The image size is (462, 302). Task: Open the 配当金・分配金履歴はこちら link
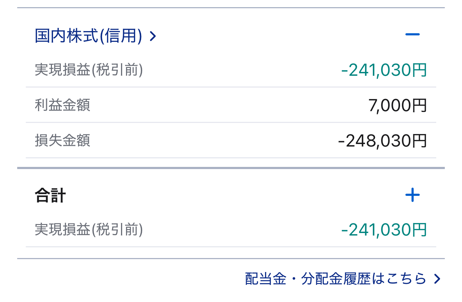(336, 279)
